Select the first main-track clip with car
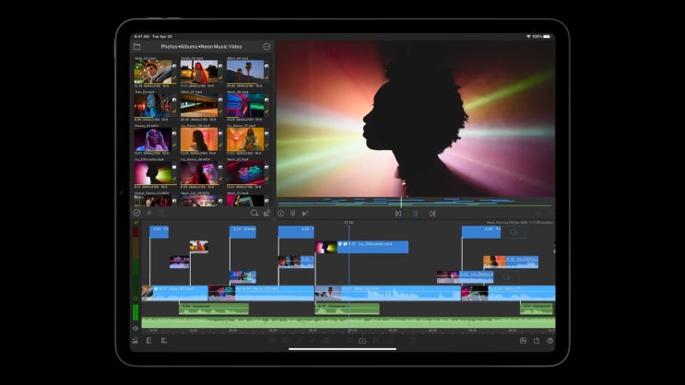This screenshot has width=685, height=385. point(175,293)
